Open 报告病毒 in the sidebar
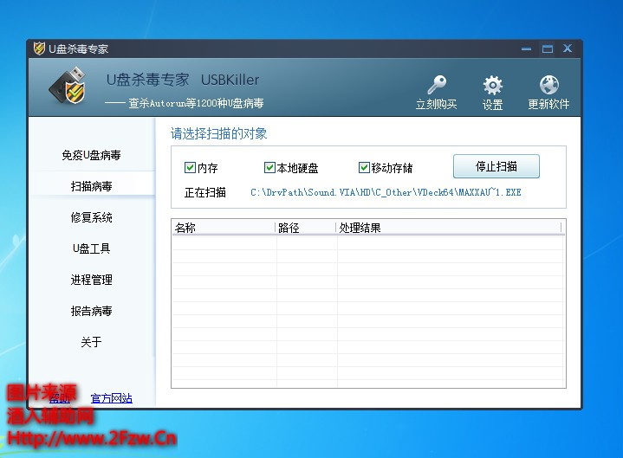The width and height of the screenshot is (623, 458). pyautogui.click(x=91, y=311)
